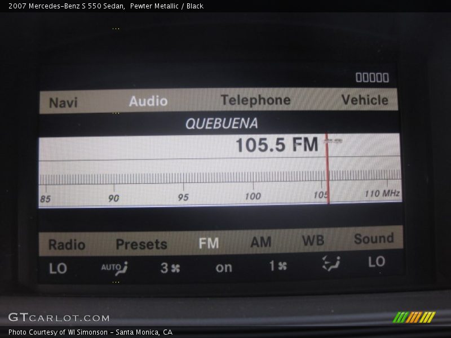Screen dimensions: 451x338
Task: Select the AUTO air distribution icon
Action: click(114, 268)
